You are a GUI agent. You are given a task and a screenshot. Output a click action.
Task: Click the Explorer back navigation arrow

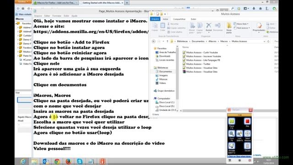point(154,41)
